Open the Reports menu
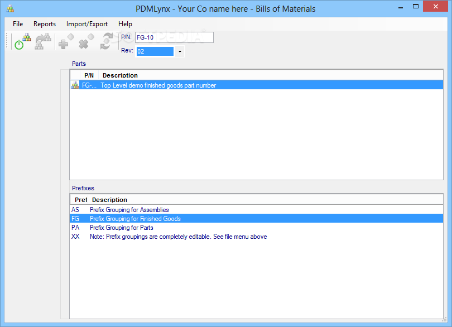 [x=45, y=24]
